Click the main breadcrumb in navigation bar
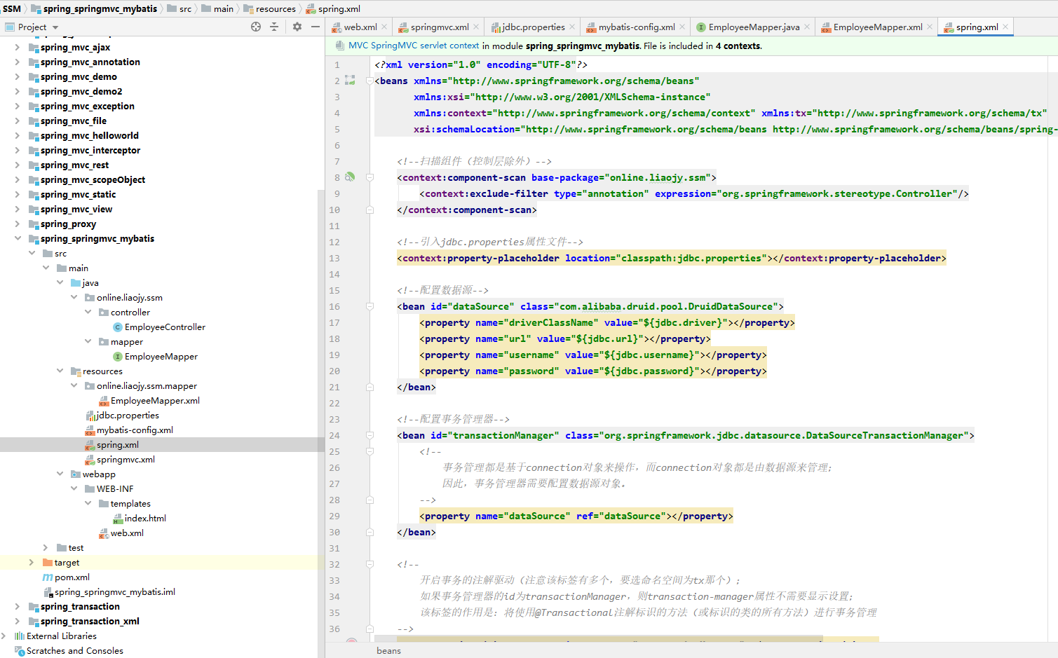 tap(217, 8)
